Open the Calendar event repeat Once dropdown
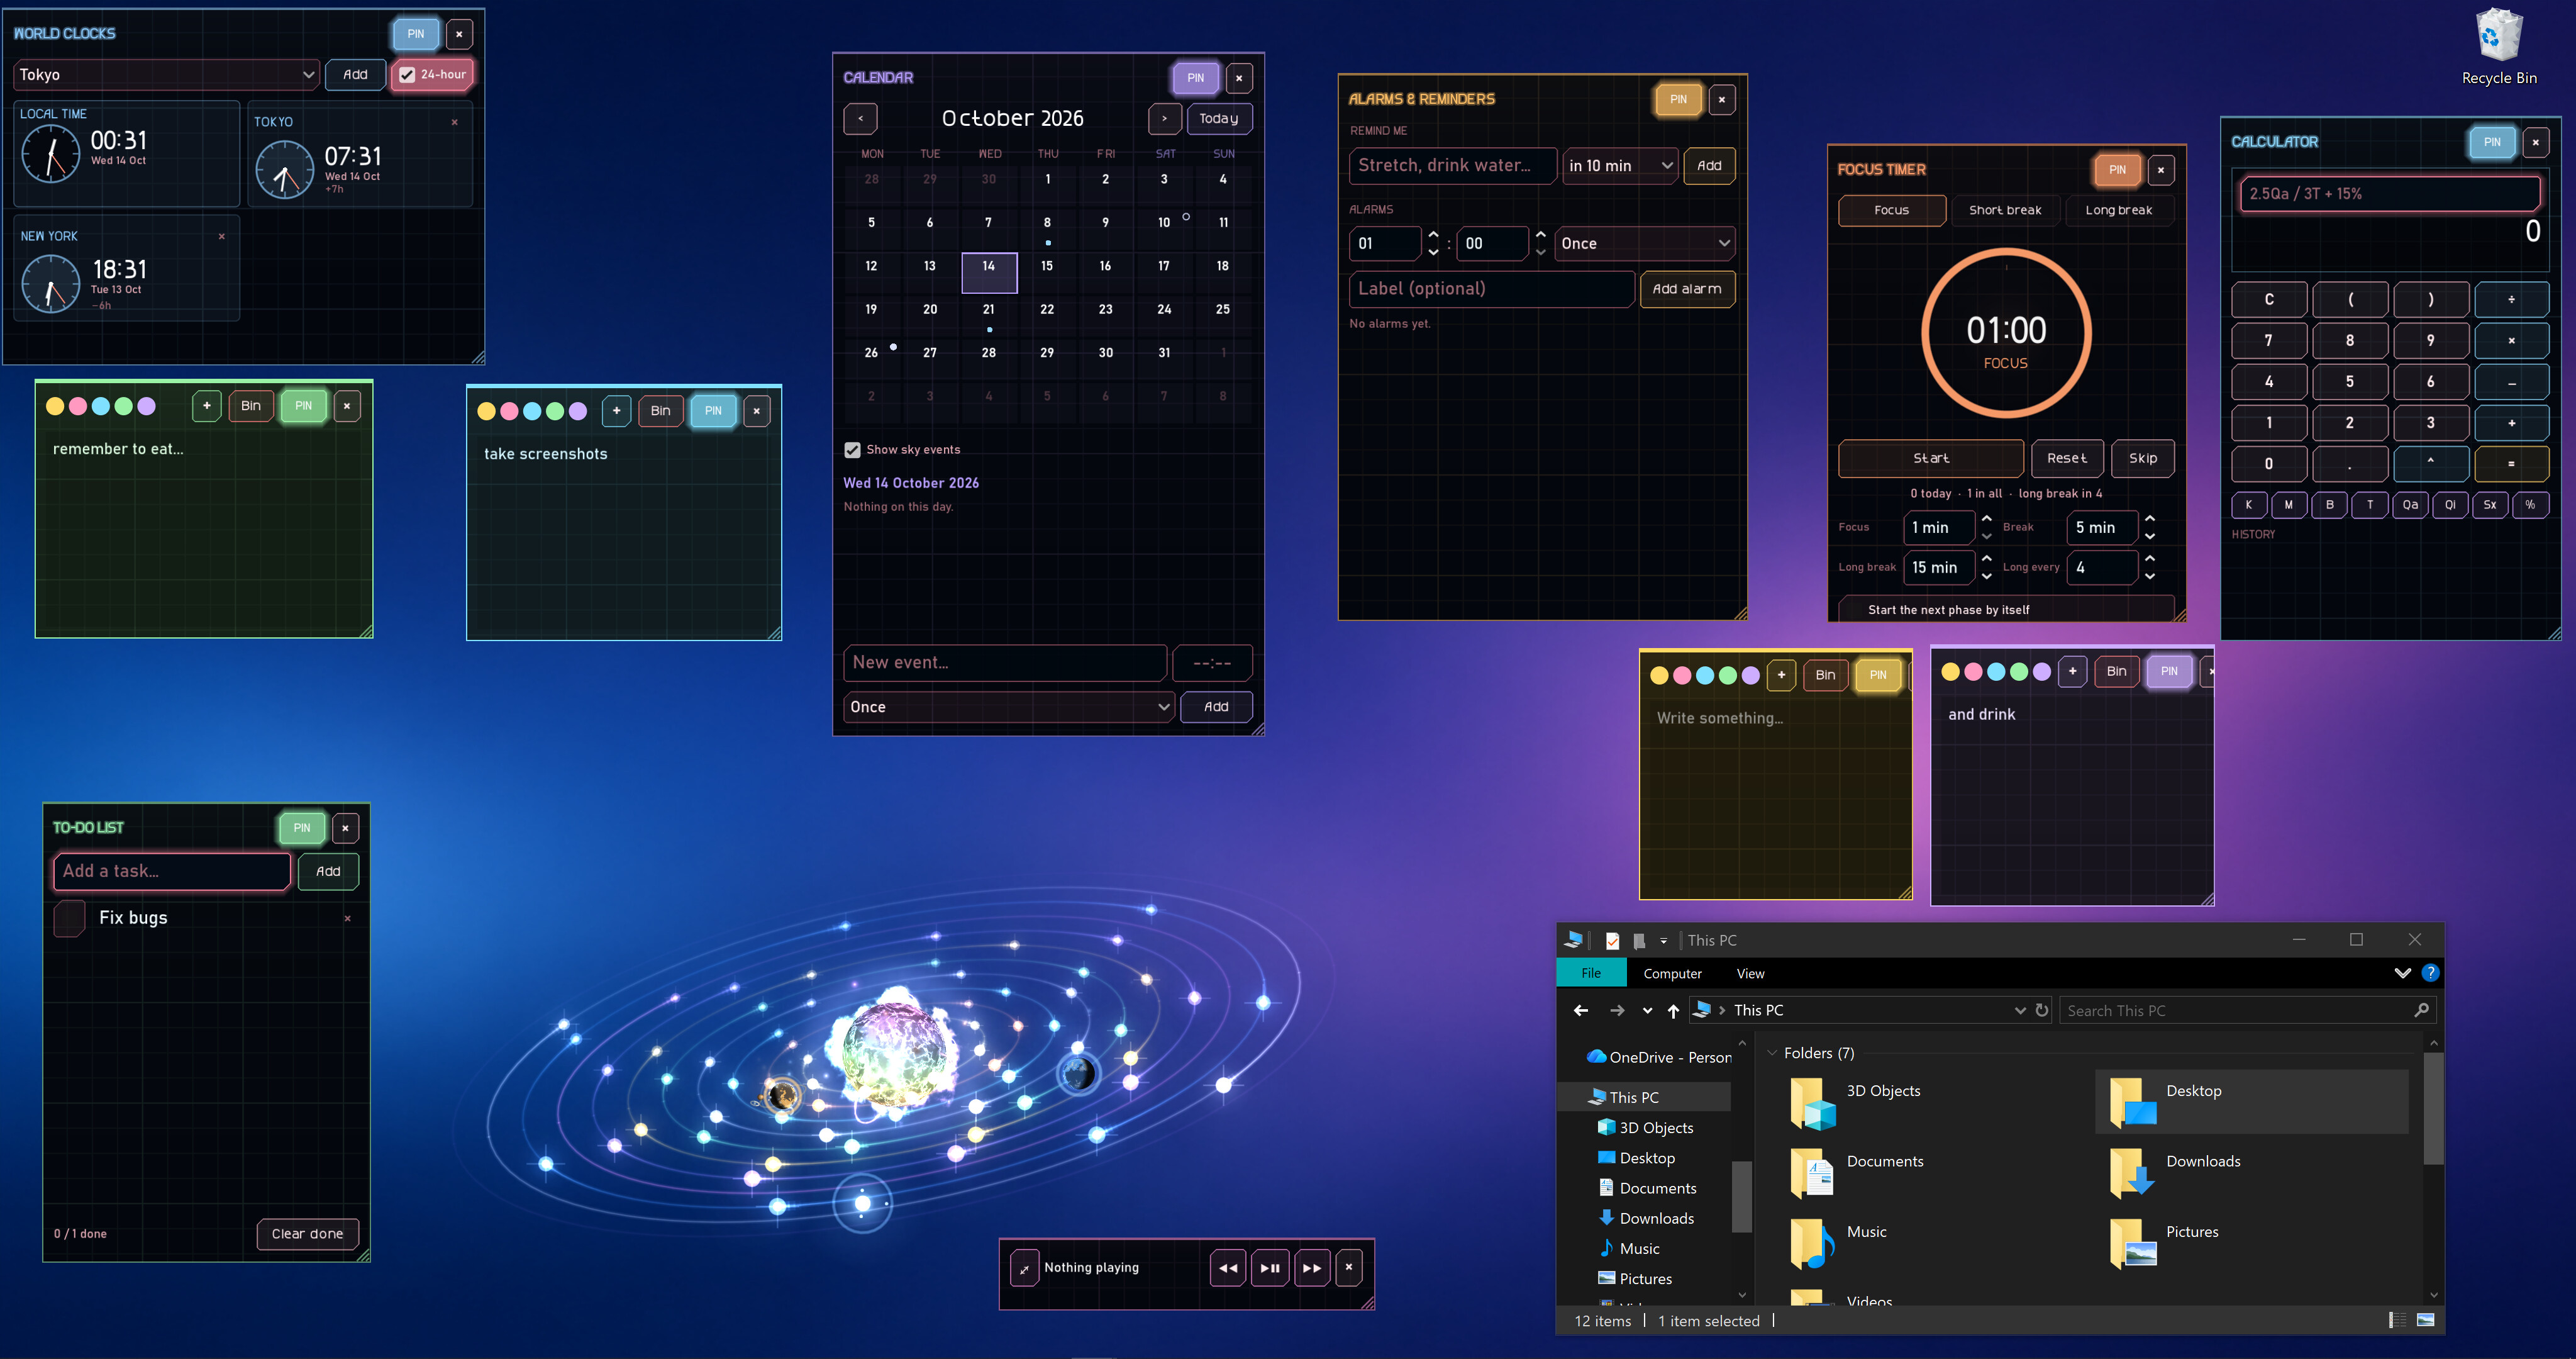The width and height of the screenshot is (2576, 1359). click(x=1008, y=707)
